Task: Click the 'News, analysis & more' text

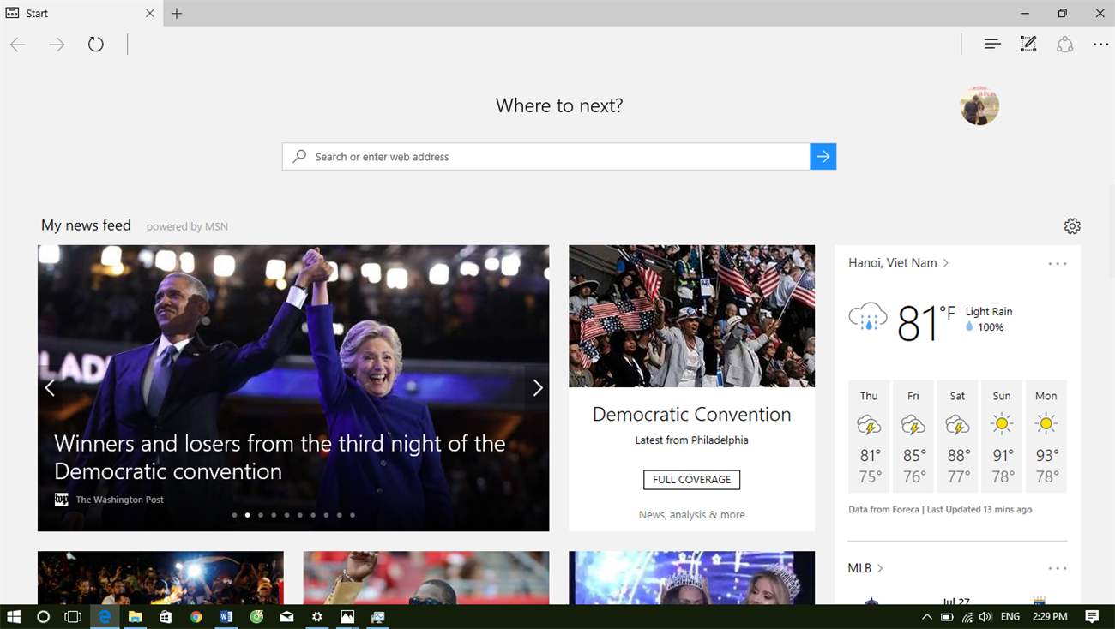Action: point(692,515)
